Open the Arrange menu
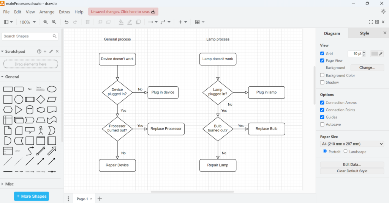Viewport: 389px width, 203px height. coord(47,12)
